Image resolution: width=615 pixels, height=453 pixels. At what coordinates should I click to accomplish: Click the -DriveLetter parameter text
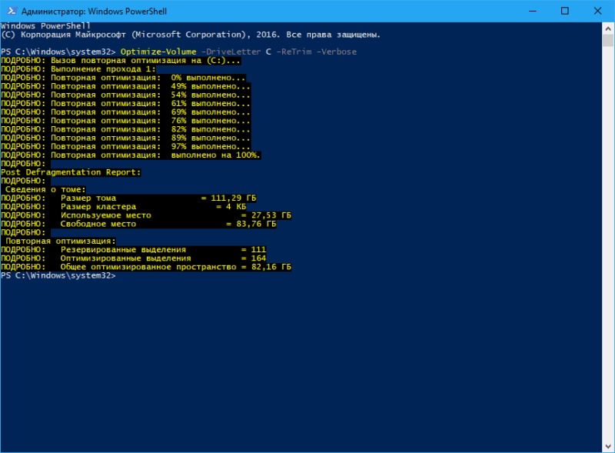point(231,52)
